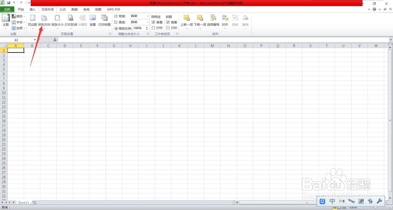
Task: Switch to Normal view status bar icon
Action: pyautogui.click(x=334, y=208)
